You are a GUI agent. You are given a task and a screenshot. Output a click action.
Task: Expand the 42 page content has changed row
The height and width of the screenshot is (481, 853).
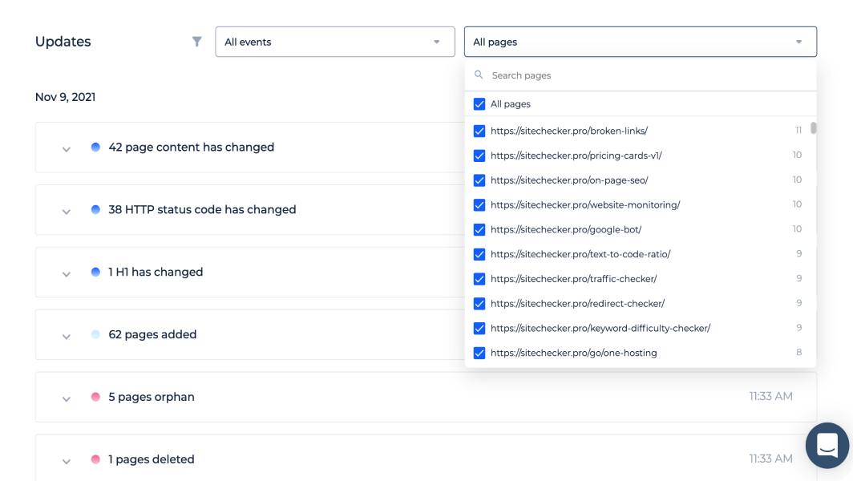[x=67, y=149]
